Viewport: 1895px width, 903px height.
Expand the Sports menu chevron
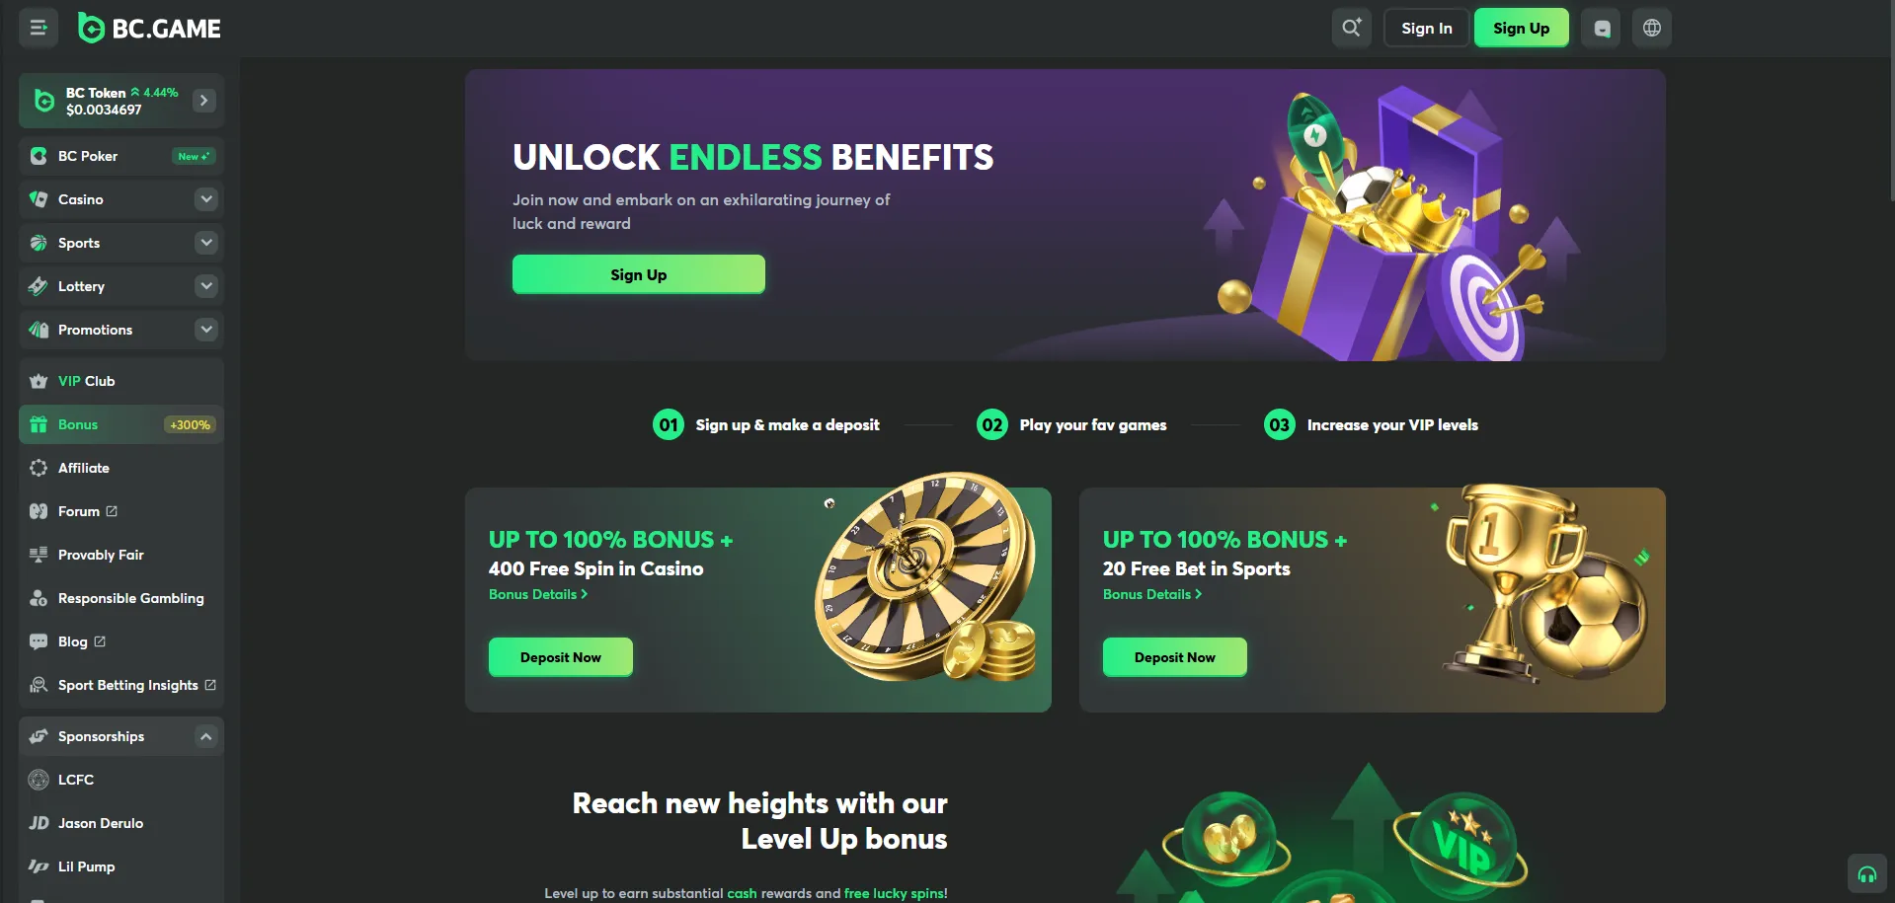click(206, 243)
